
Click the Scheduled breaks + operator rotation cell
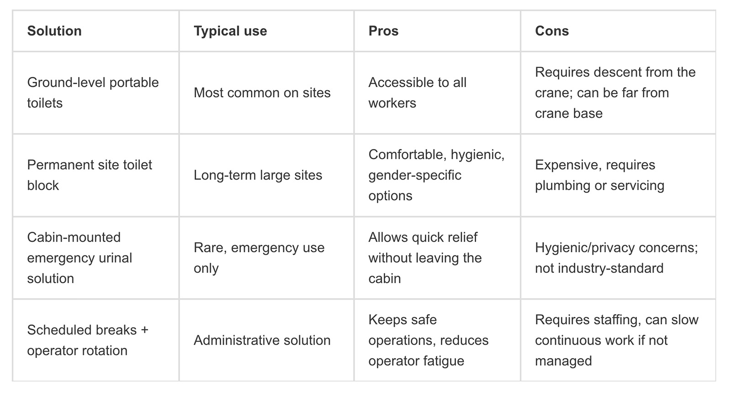[x=88, y=340]
